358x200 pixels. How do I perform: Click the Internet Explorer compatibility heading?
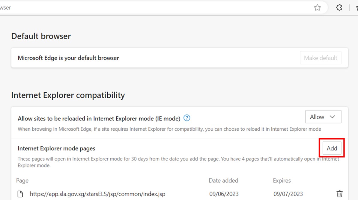pos(68,95)
